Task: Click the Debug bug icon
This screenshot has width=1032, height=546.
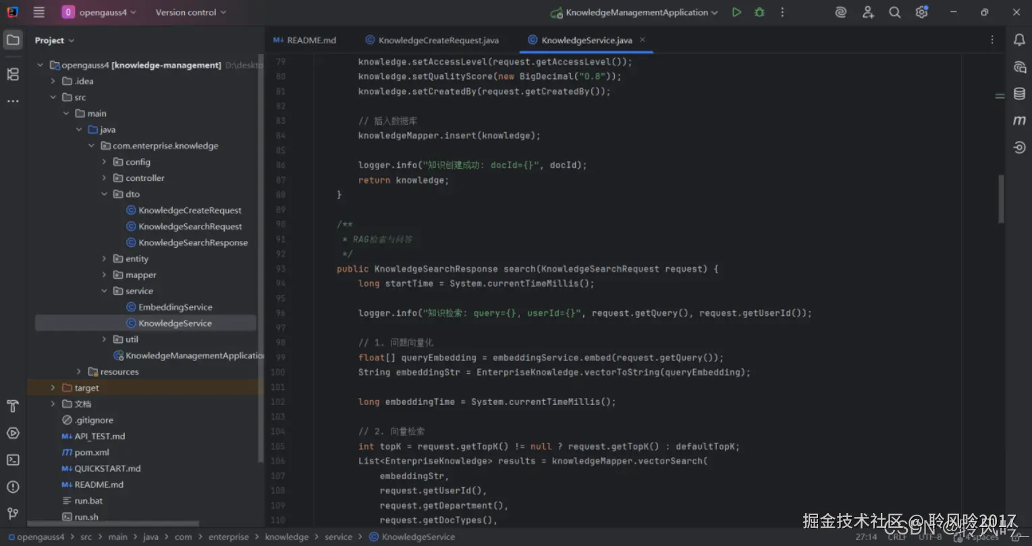Action: (759, 12)
